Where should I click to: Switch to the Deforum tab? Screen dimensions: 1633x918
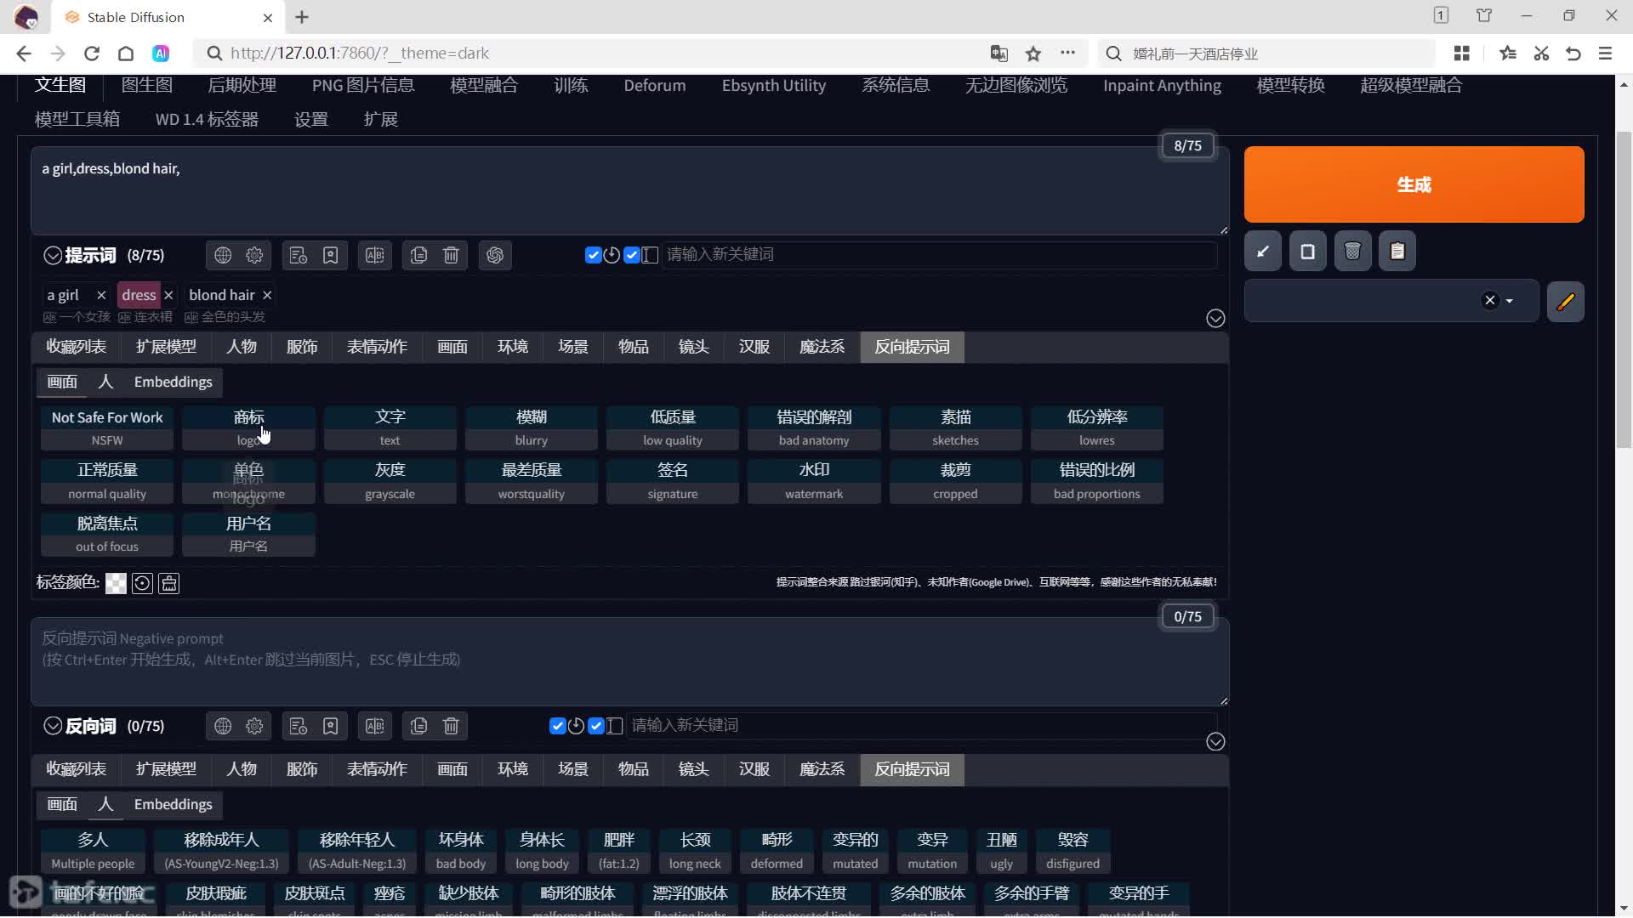point(655,85)
